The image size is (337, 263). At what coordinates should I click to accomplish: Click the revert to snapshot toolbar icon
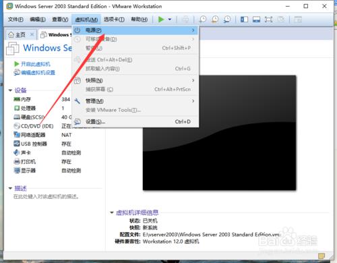[215, 20]
